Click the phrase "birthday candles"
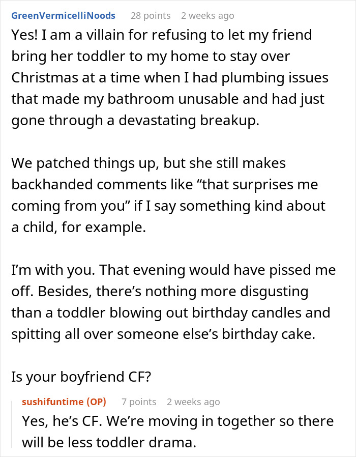356x457 pixels. coord(246,313)
